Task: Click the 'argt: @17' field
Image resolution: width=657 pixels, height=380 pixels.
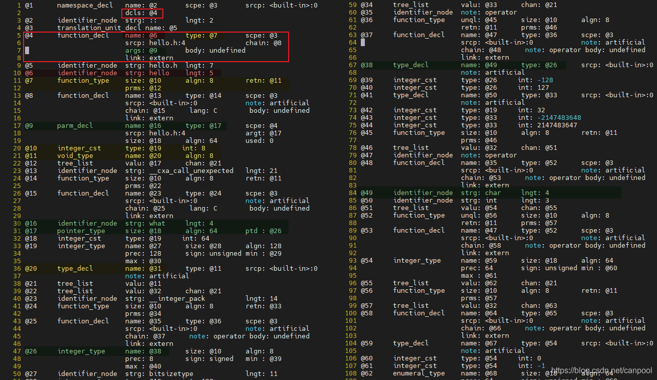Action: 264,133
